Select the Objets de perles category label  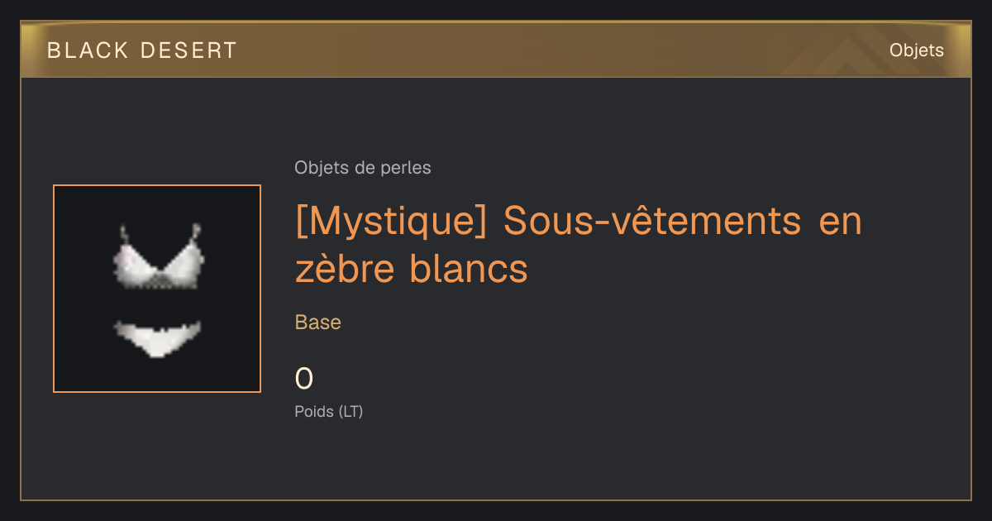pyautogui.click(x=363, y=168)
